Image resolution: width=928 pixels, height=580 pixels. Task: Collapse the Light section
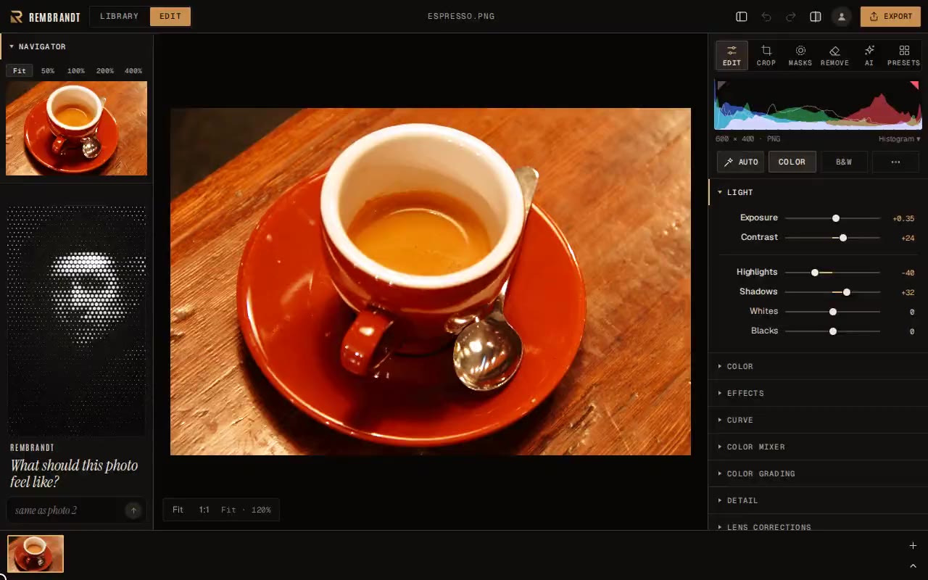click(818, 192)
